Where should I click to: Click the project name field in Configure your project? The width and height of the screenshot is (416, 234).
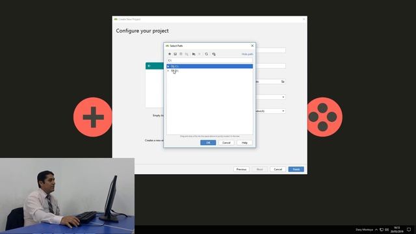270,51
